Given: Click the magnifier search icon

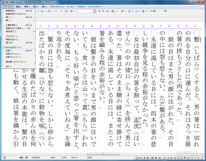Looking at the screenshot, I should pos(107,11).
